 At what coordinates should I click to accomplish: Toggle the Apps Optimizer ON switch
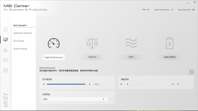point(193,10)
